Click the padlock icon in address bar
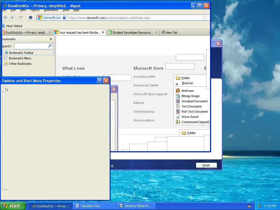 click(64, 17)
